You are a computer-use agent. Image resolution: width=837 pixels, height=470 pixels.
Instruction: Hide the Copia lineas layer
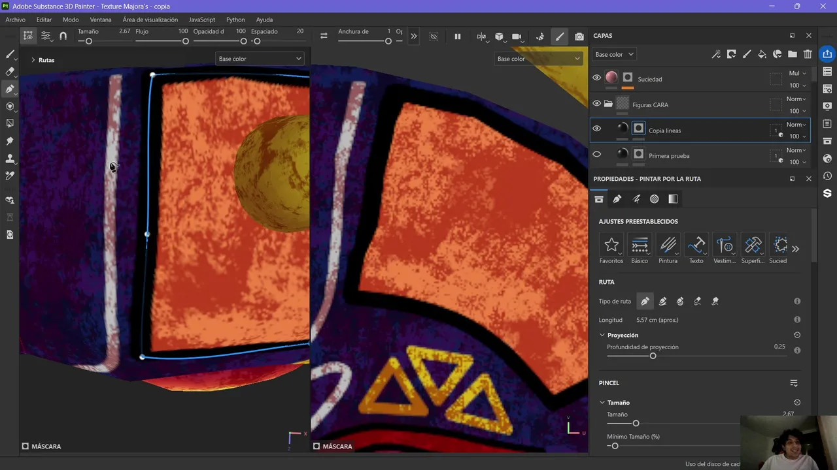click(x=596, y=129)
